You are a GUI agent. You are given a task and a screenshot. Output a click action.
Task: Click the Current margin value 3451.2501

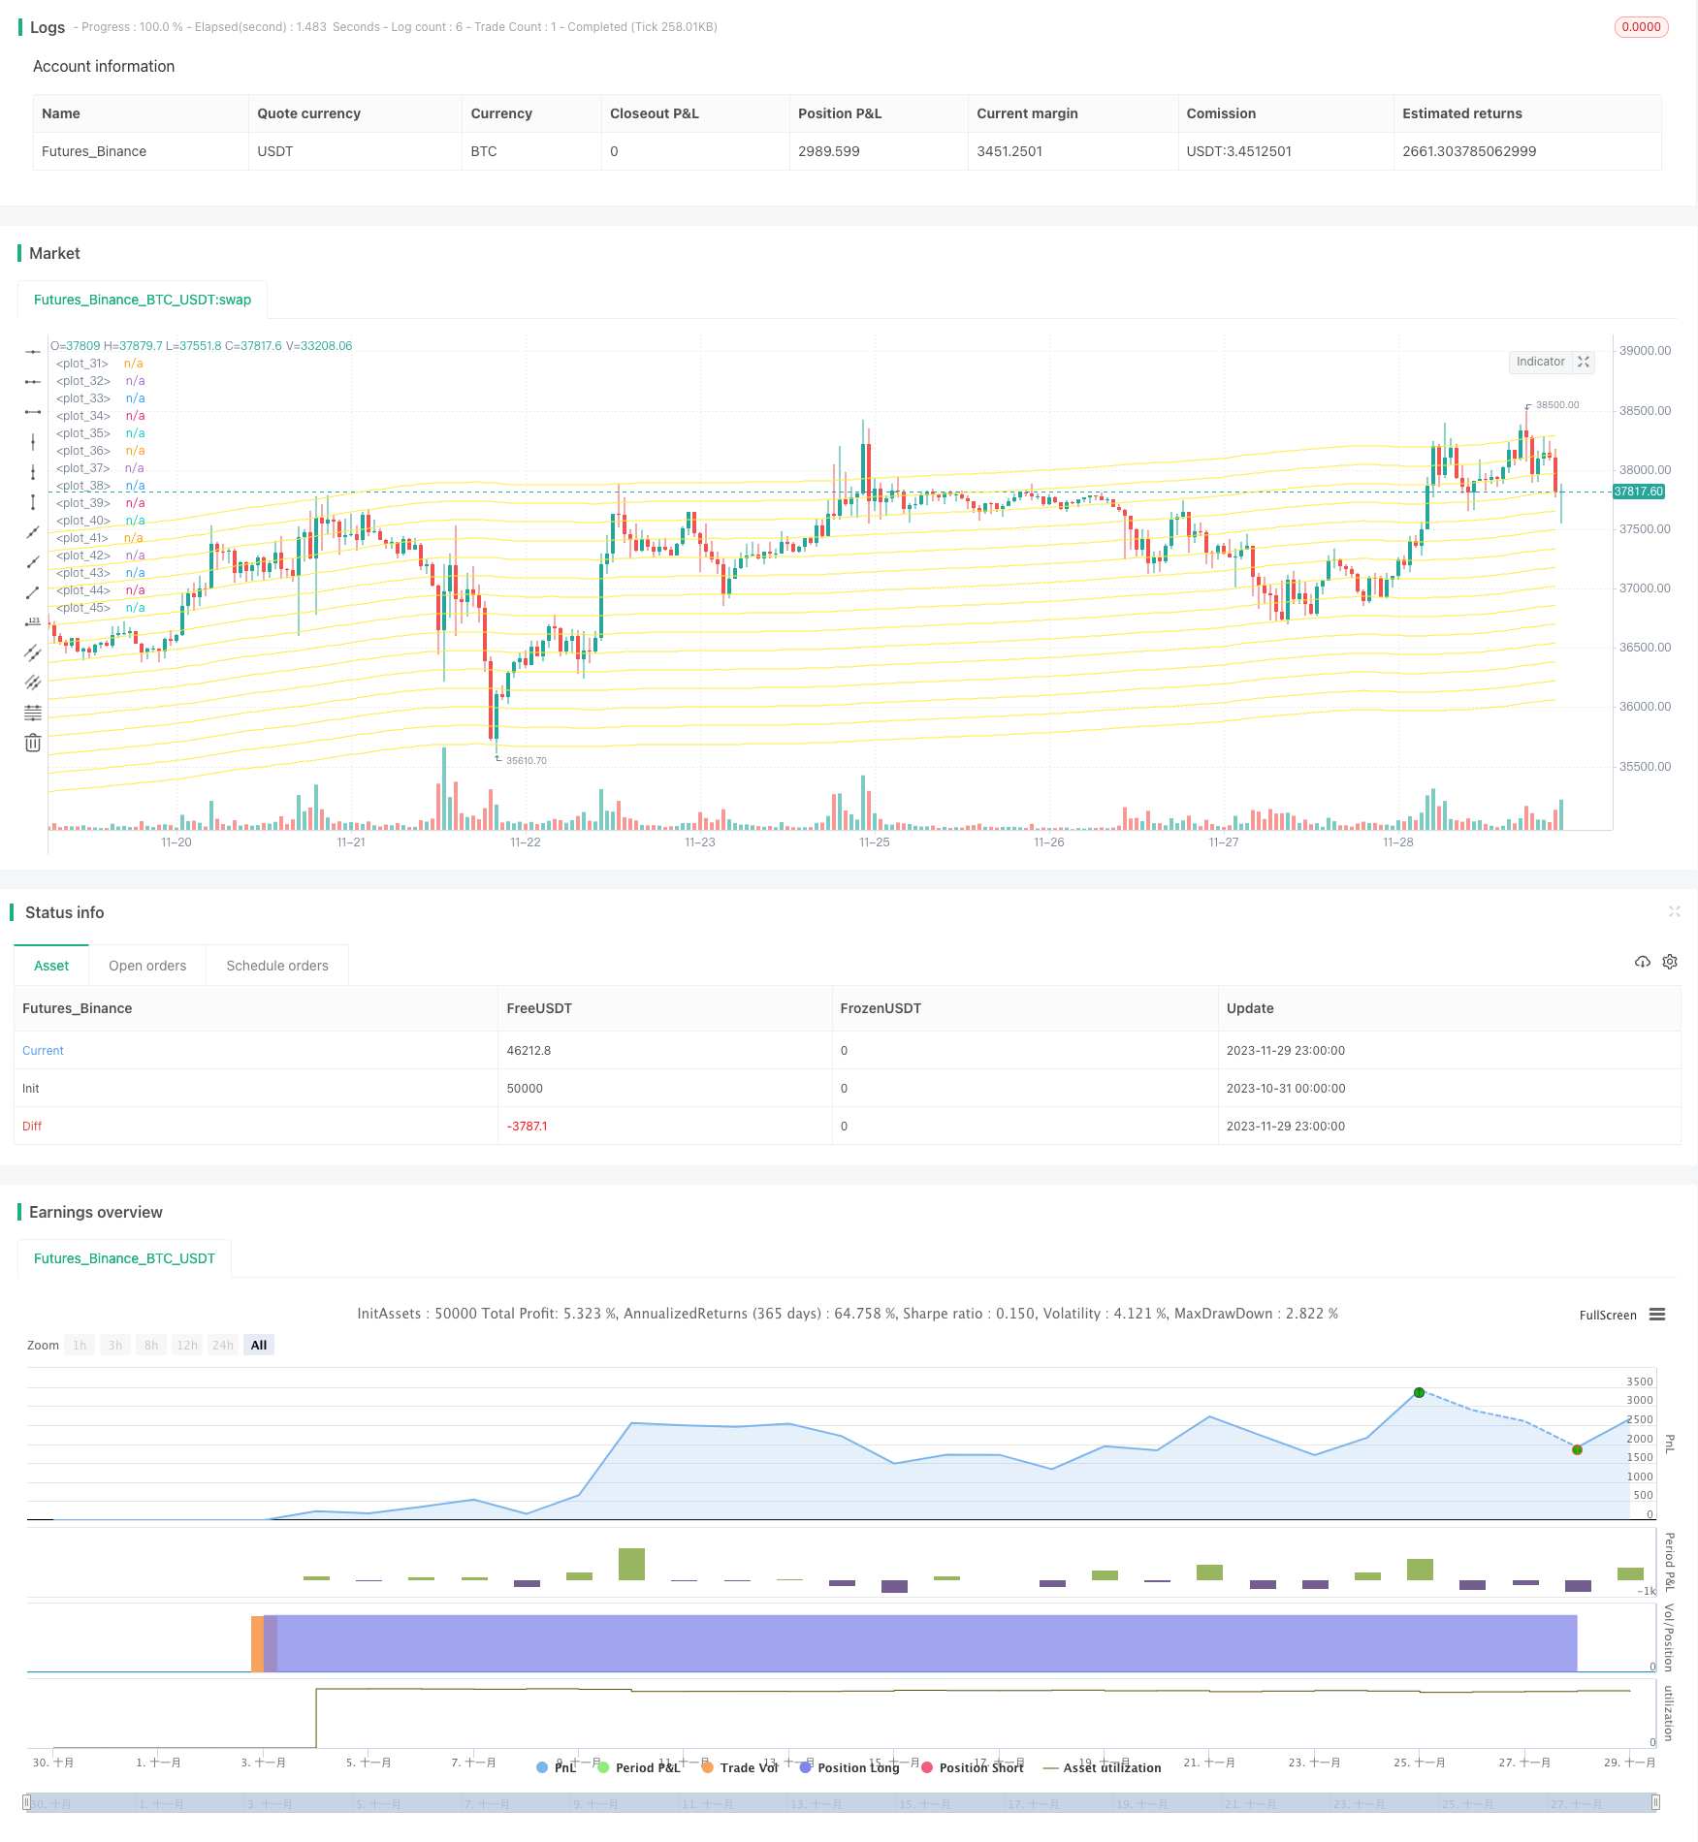(x=1009, y=151)
